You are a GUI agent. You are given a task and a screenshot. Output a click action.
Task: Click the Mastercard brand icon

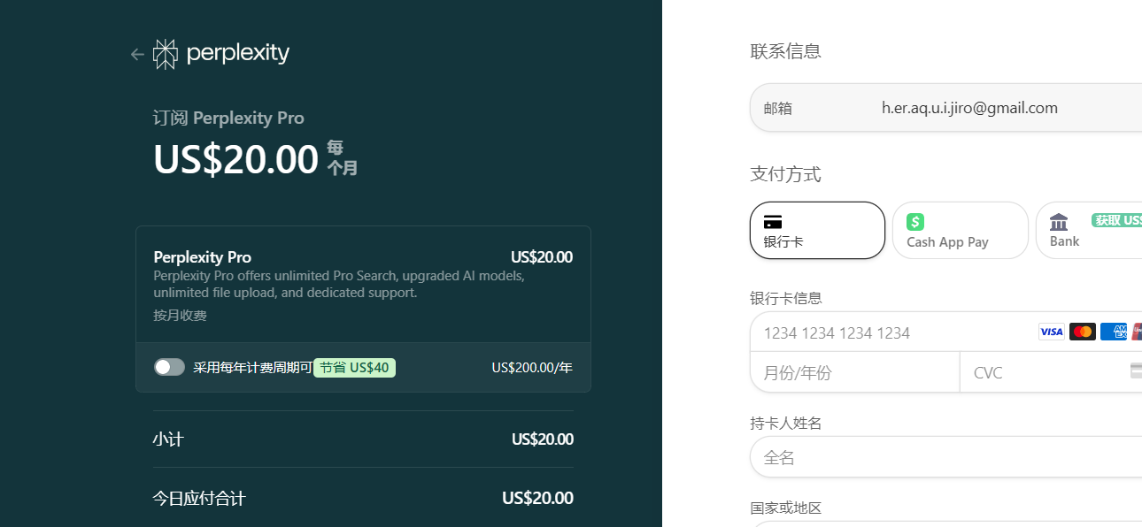1083,332
